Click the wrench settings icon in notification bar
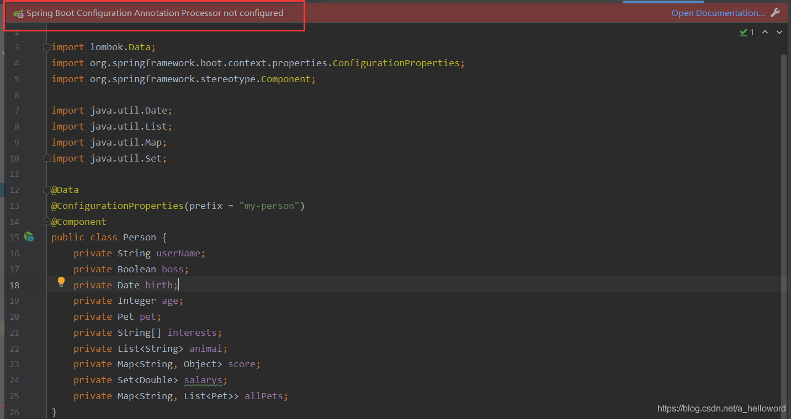The image size is (791, 419). (x=776, y=13)
